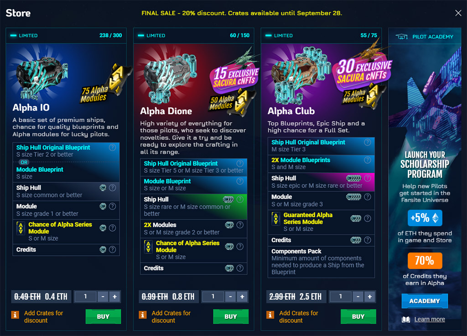Increase Alpha IO crate quantity with plus
Viewport: 467px width, 336px height.
[x=114, y=297]
